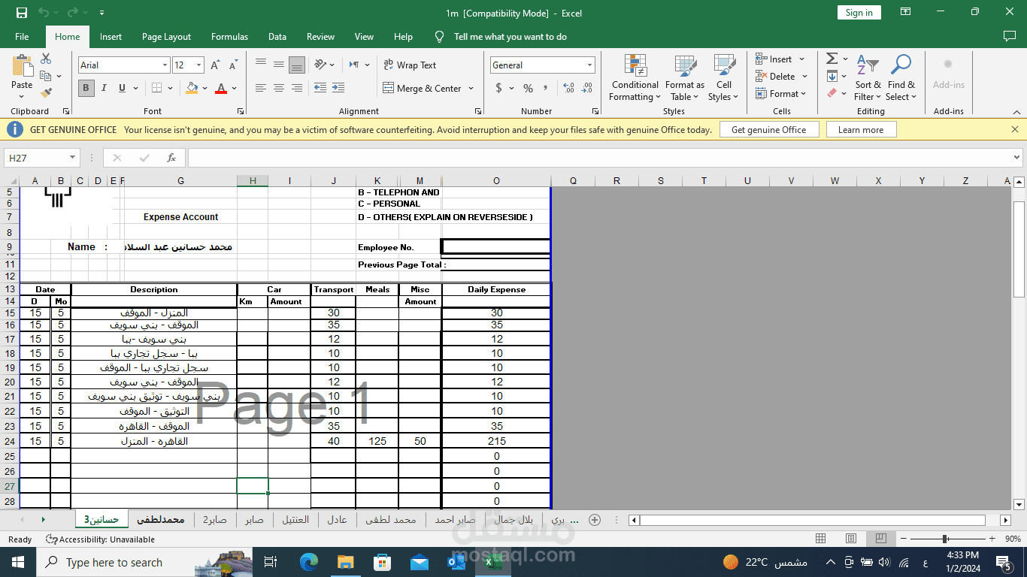Click the Decrease Decimal icon
The height and width of the screenshot is (577, 1027).
click(x=586, y=88)
